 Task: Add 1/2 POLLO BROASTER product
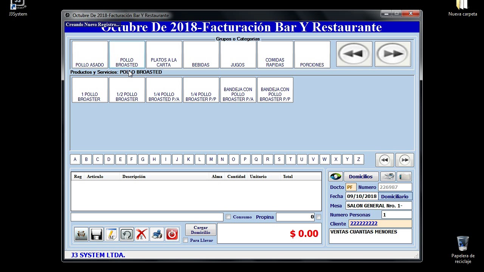coord(127,90)
